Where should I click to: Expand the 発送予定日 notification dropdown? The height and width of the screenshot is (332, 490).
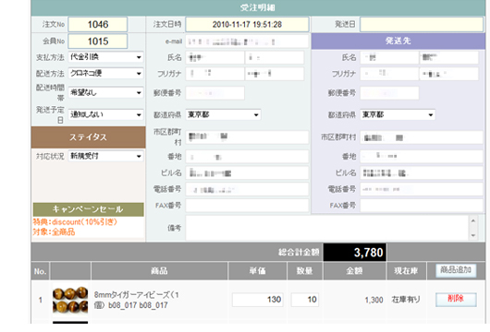point(105,114)
